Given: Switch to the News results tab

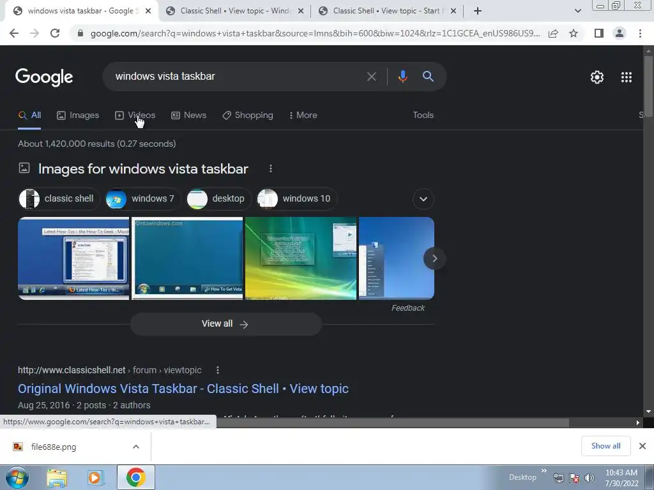Looking at the screenshot, I should coord(189,115).
